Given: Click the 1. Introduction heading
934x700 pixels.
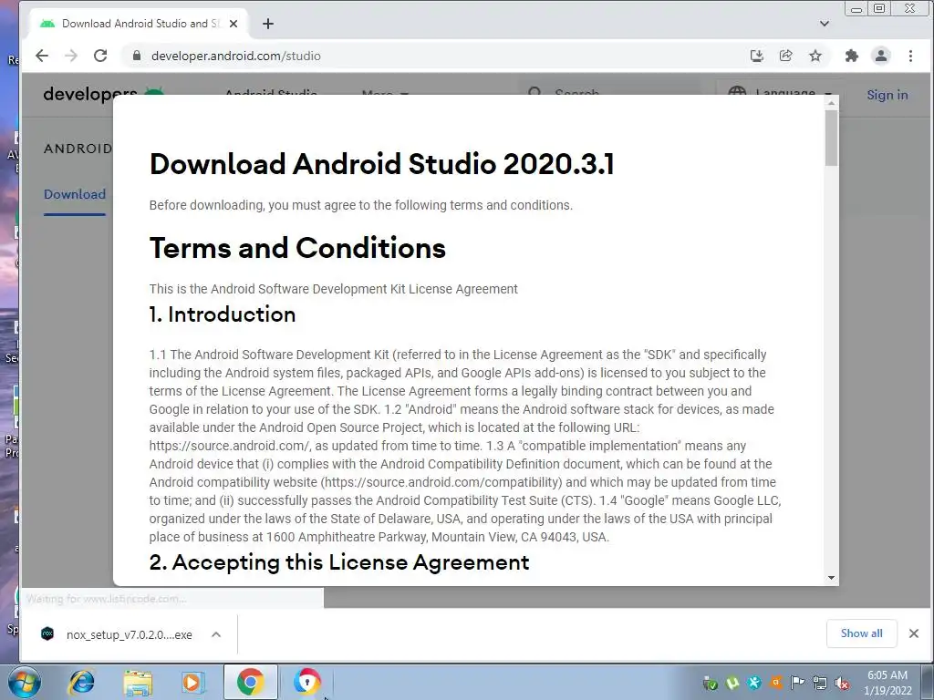Looking at the screenshot, I should (223, 314).
